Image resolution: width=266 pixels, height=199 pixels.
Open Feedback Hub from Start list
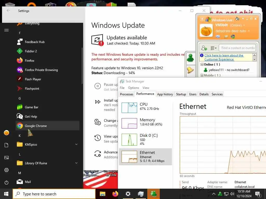click(x=48, y=42)
